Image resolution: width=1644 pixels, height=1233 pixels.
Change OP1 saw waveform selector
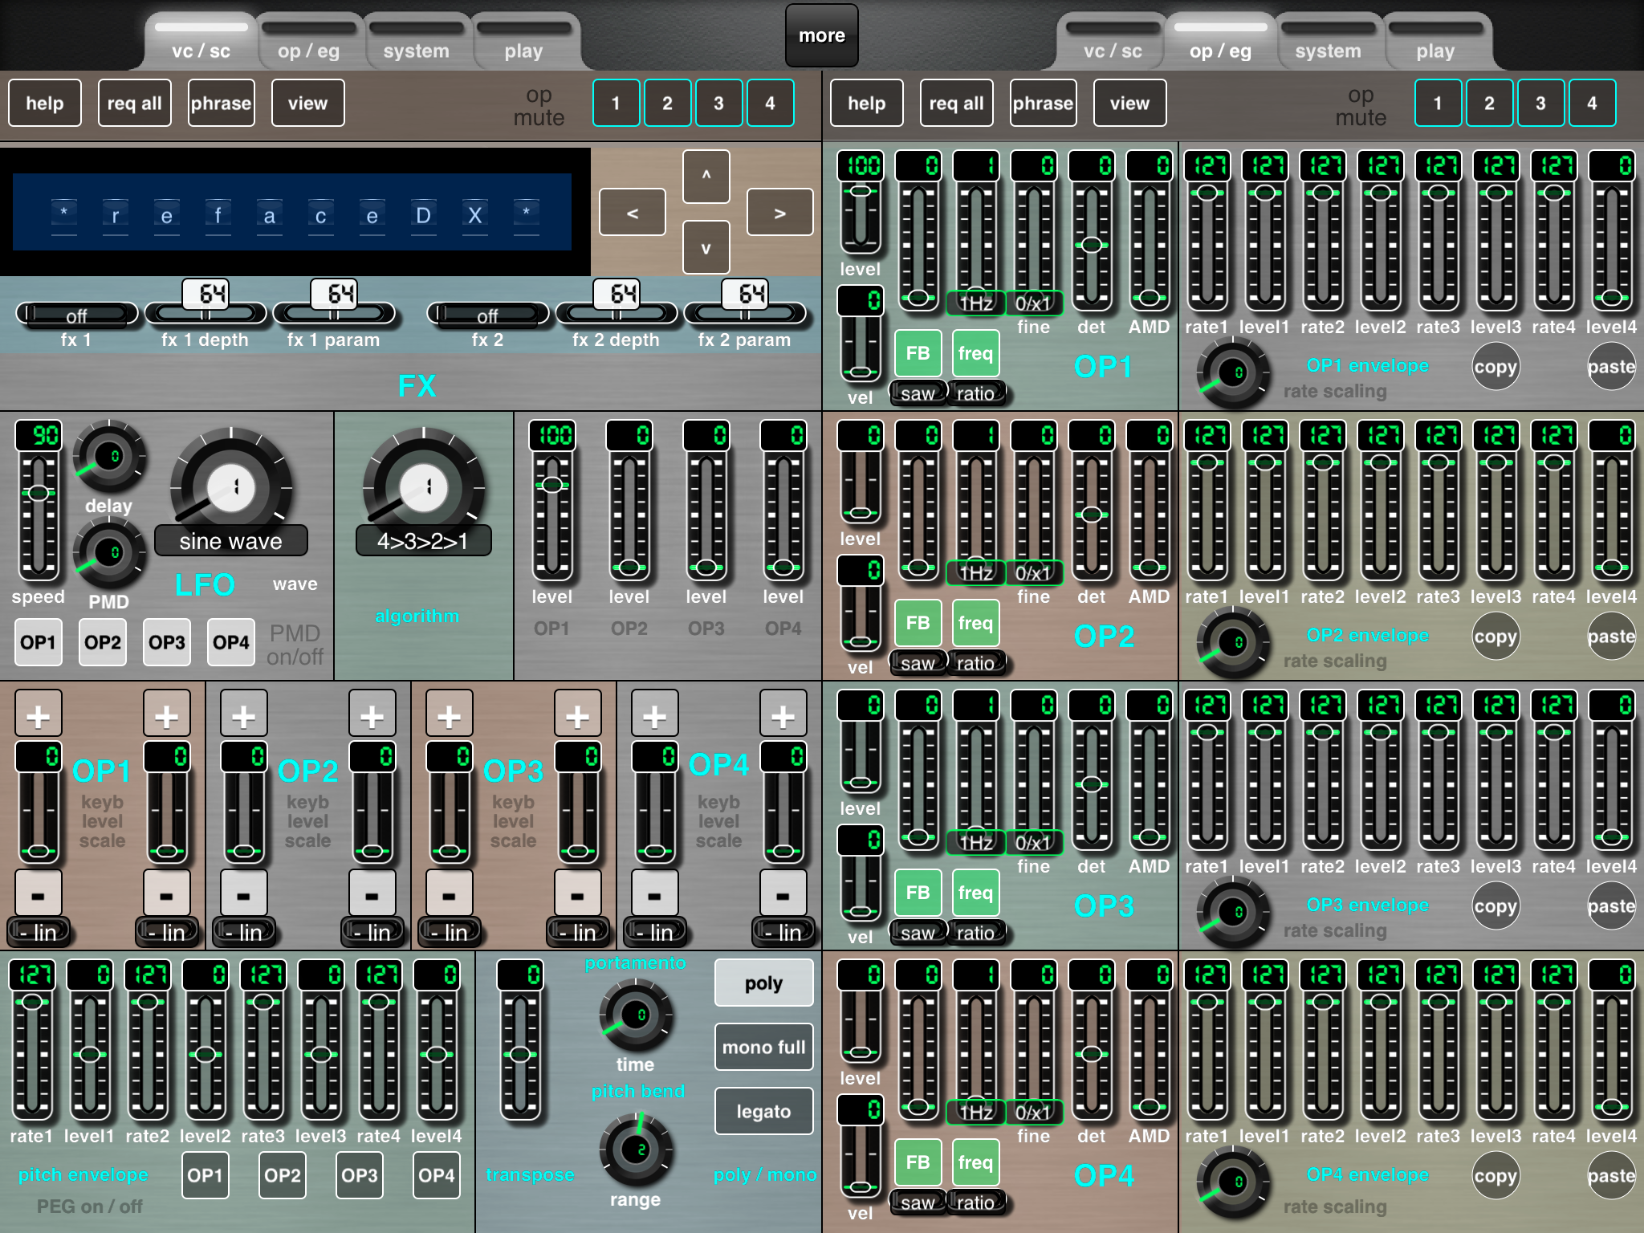point(918,393)
